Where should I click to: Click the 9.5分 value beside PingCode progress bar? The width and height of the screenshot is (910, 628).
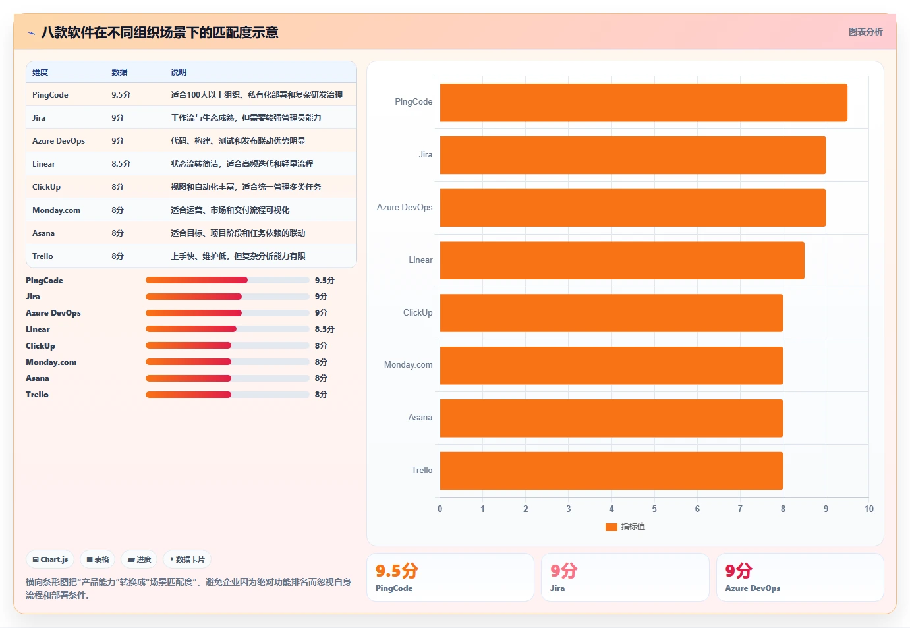point(325,281)
